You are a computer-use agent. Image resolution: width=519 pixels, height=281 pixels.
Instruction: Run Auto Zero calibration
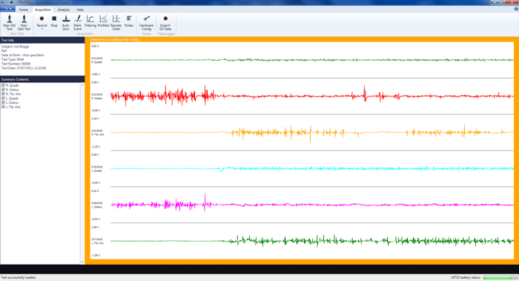coord(66,22)
